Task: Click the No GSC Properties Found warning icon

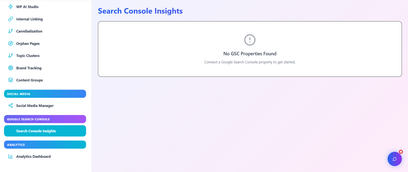Action: (249, 40)
